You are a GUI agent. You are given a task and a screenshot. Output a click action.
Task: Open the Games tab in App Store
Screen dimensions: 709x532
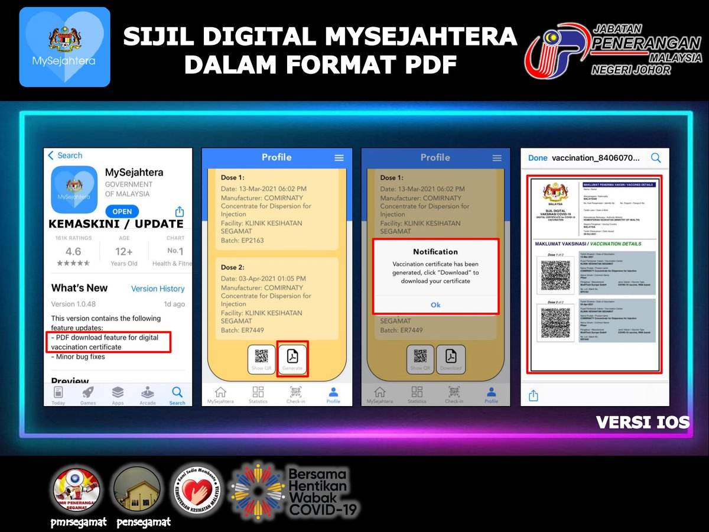click(88, 395)
